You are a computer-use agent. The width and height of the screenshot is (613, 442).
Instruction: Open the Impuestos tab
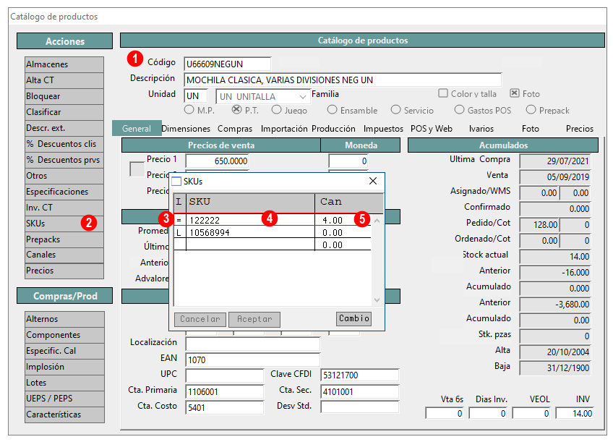click(383, 128)
